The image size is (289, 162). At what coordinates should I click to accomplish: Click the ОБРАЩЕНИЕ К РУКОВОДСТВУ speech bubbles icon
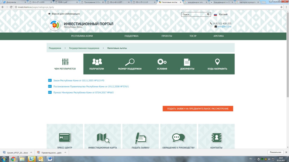[178, 138]
